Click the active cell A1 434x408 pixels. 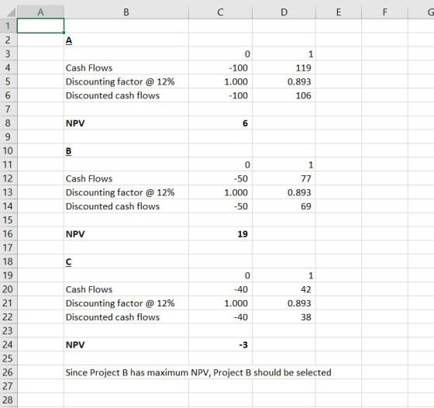(40, 26)
